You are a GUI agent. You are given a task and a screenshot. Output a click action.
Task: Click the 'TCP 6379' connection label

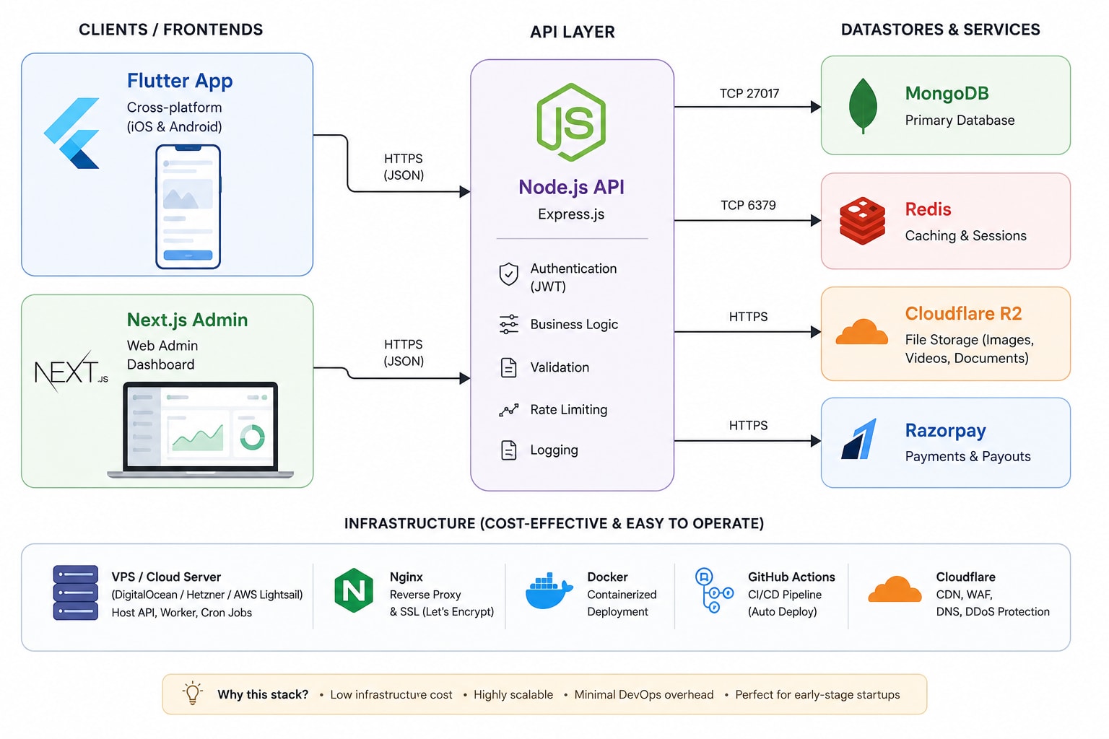point(748,206)
